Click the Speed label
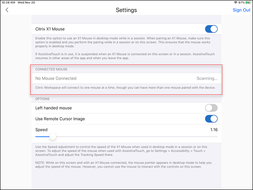This screenshot has width=253, height=190. pos(42,129)
